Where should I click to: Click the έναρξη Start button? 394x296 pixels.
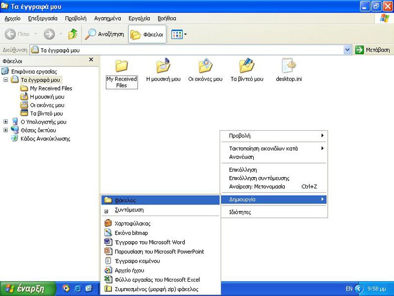28,289
